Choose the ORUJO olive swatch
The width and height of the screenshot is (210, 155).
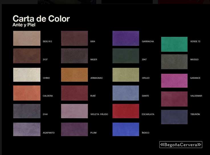[x=126, y=75]
